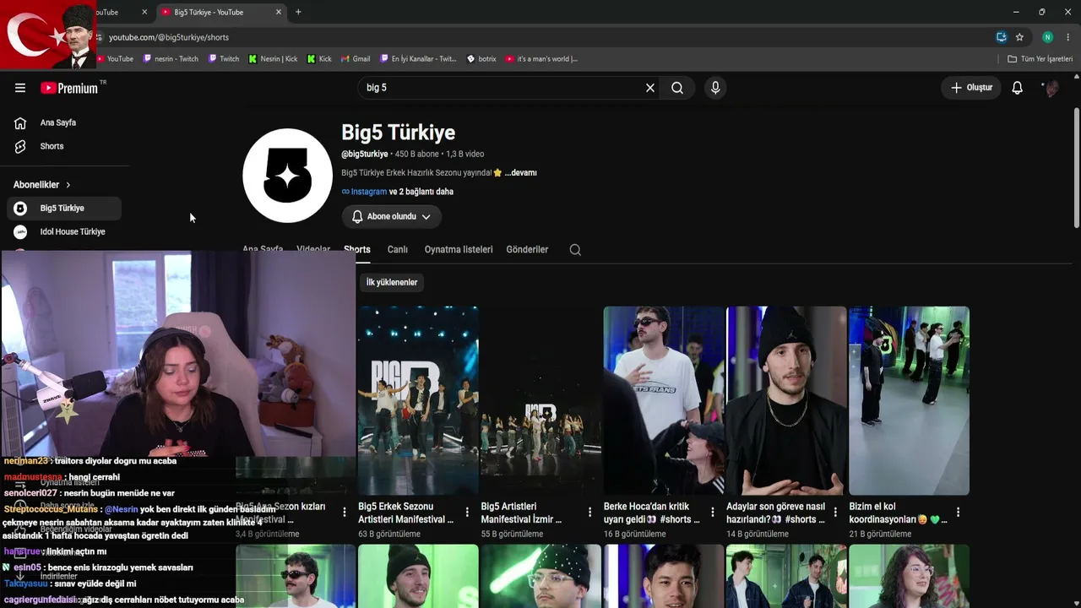
Task: Click the Oluştur create button
Action: [x=971, y=88]
